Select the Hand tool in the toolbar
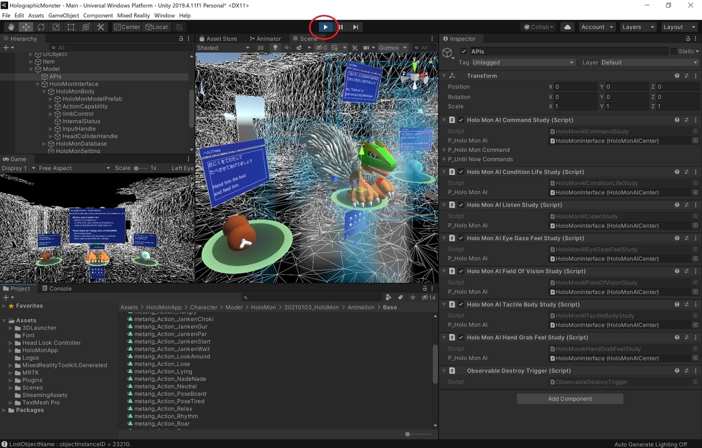This screenshot has width=702, height=448. 11,27
